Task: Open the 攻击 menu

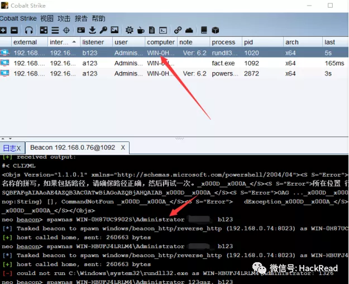Action: click(x=64, y=18)
